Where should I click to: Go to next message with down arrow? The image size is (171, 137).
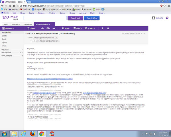pos(108,29)
